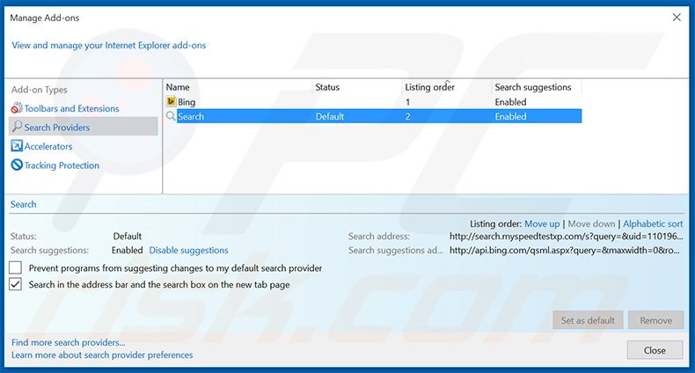Click the Bing provider icon
The width and height of the screenshot is (695, 373).
click(171, 101)
